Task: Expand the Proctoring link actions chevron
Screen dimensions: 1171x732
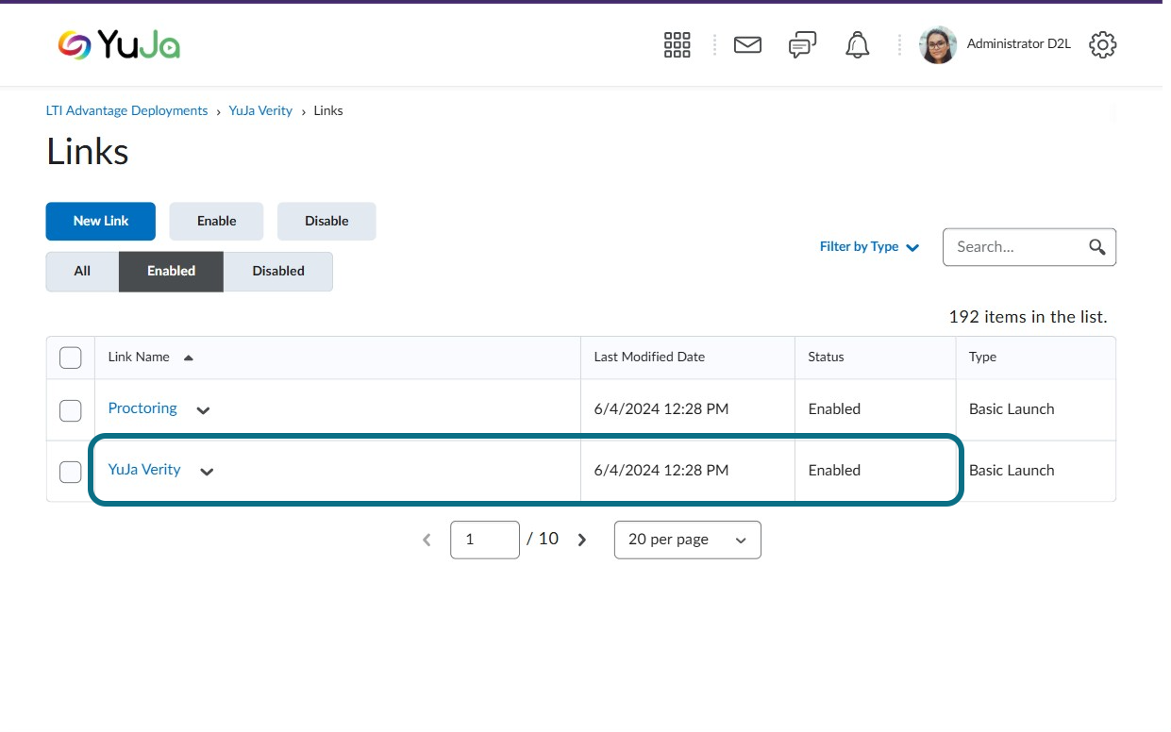Action: point(203,410)
